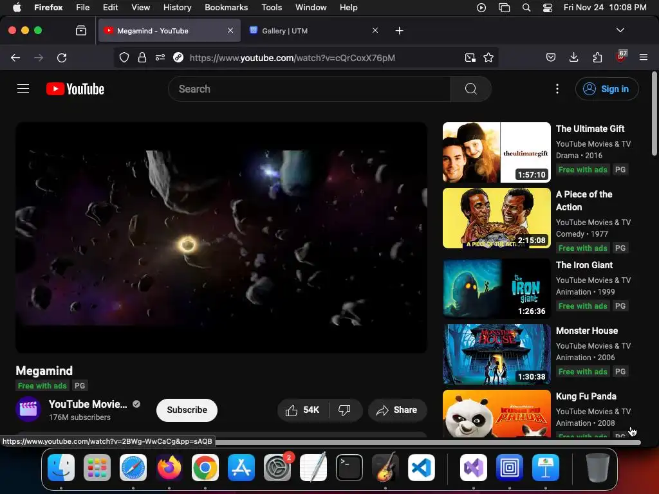This screenshot has width=659, height=494.
Task: Click the site padlock icon
Action: tap(142, 57)
